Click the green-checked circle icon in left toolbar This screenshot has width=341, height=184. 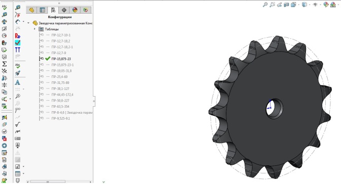(4, 131)
